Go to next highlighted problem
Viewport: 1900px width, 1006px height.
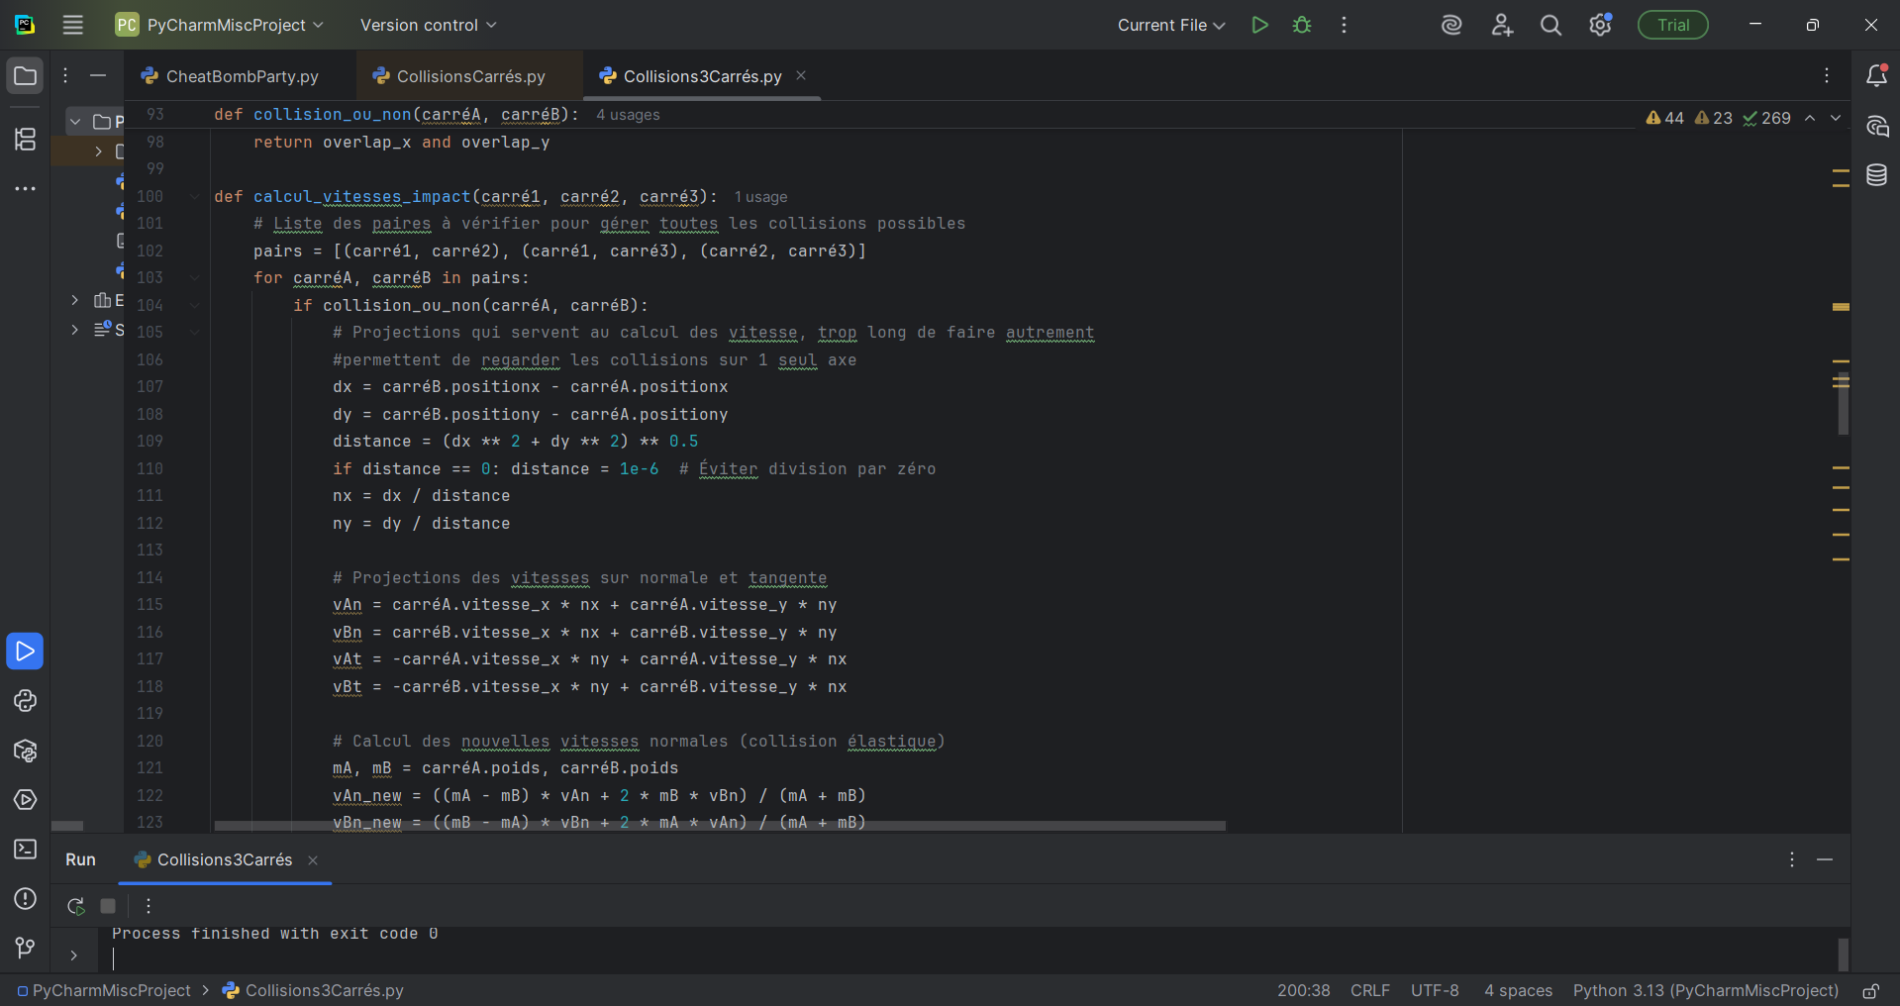coord(1836,118)
